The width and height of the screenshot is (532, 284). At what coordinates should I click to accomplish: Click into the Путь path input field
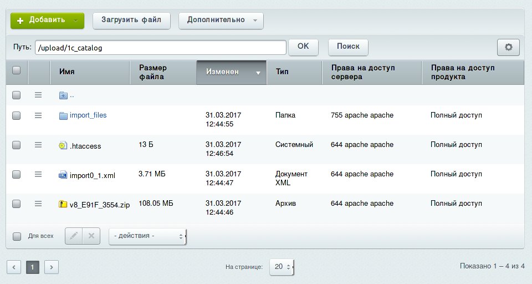(x=161, y=48)
